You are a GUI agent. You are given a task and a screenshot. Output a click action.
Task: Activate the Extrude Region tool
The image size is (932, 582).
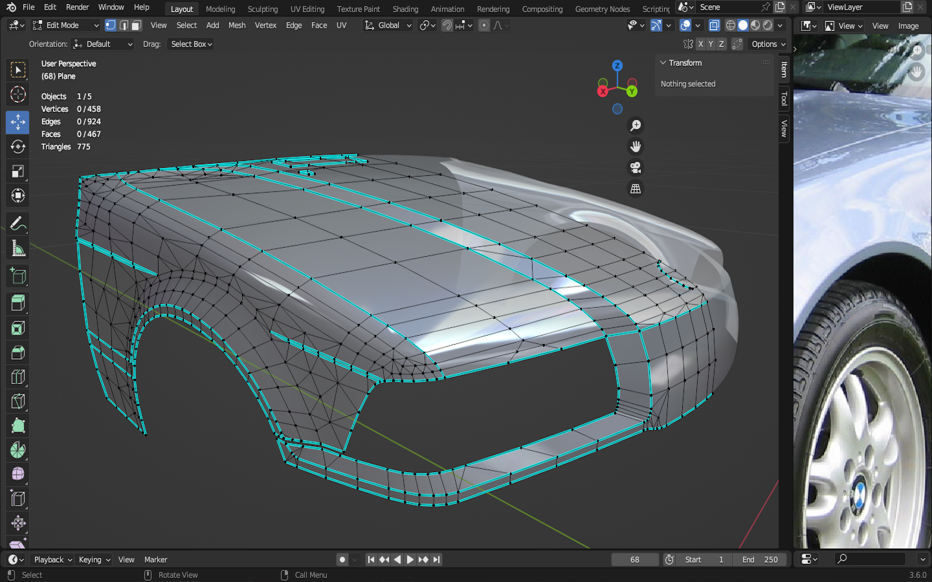point(17,303)
